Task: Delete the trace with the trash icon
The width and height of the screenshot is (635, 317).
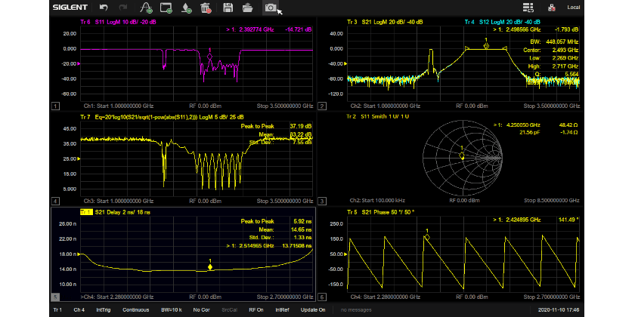Action: [205, 8]
